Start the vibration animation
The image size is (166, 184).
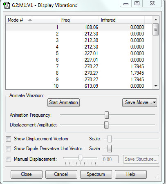pos(63,102)
